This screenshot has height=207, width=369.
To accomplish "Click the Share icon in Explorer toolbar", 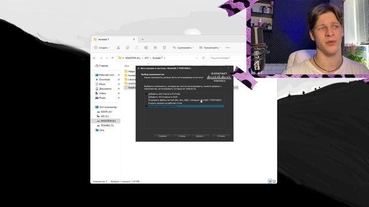I will point(155,48).
